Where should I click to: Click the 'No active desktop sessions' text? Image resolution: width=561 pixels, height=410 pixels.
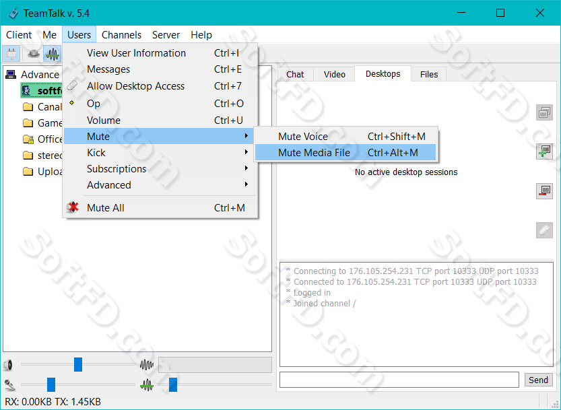pyautogui.click(x=406, y=172)
